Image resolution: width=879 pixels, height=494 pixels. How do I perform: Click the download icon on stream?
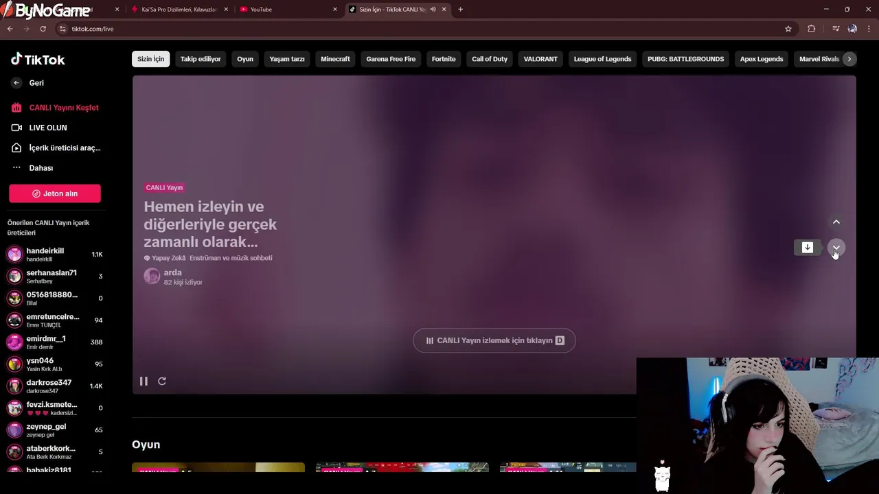point(808,248)
